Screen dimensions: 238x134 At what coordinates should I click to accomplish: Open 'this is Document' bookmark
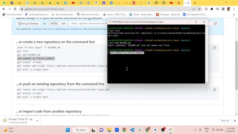[13, 15]
